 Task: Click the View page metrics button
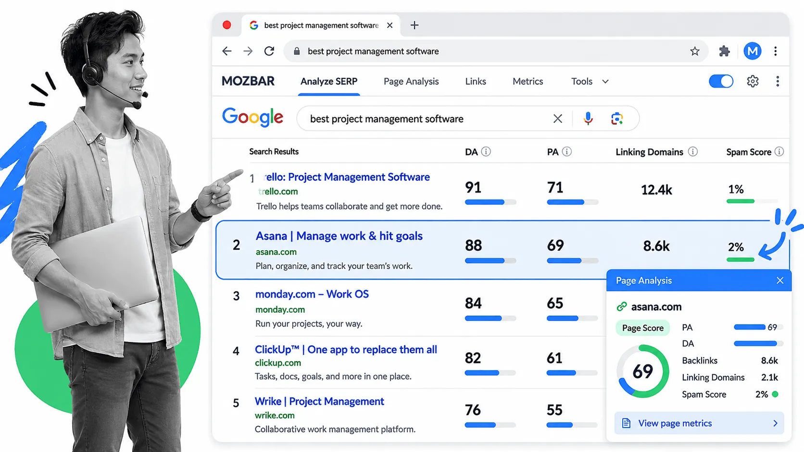699,423
